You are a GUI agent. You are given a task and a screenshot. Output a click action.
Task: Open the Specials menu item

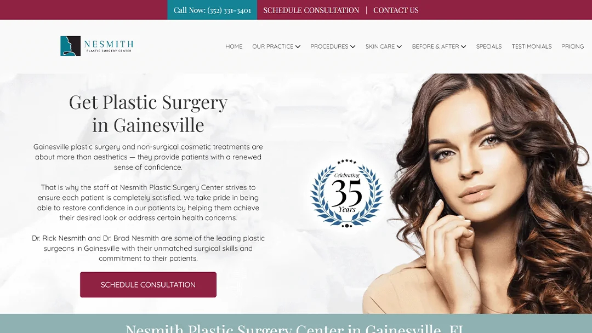488,47
